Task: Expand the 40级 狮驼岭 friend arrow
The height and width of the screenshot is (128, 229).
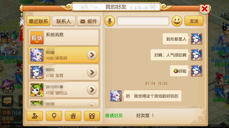Action: (x=92, y=55)
